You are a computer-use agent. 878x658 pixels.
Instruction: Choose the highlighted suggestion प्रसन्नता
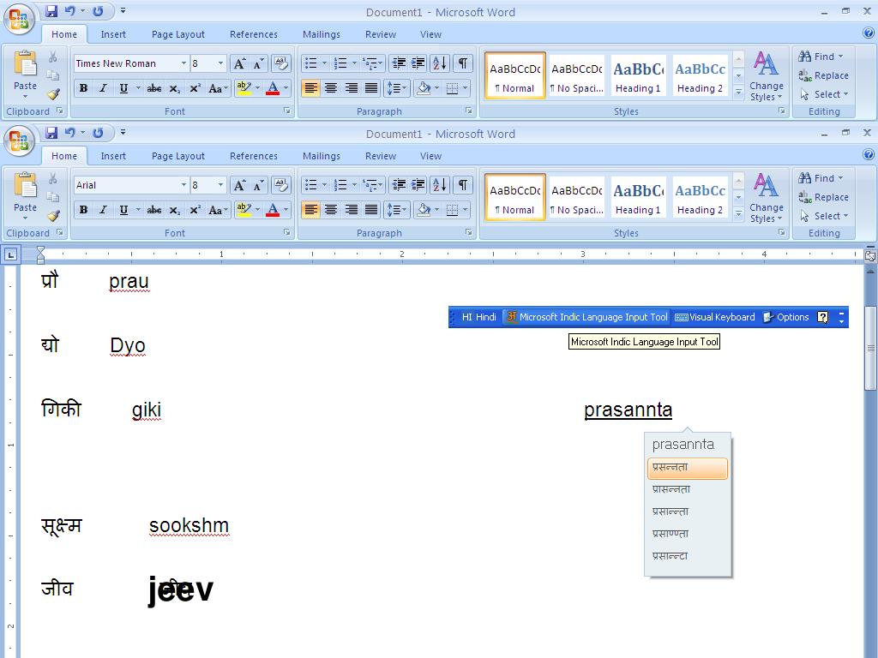click(x=687, y=469)
